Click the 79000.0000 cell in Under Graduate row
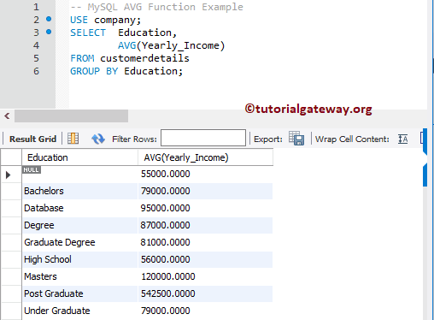Image resolution: width=434 pixels, height=320 pixels. pyautogui.click(x=205, y=311)
